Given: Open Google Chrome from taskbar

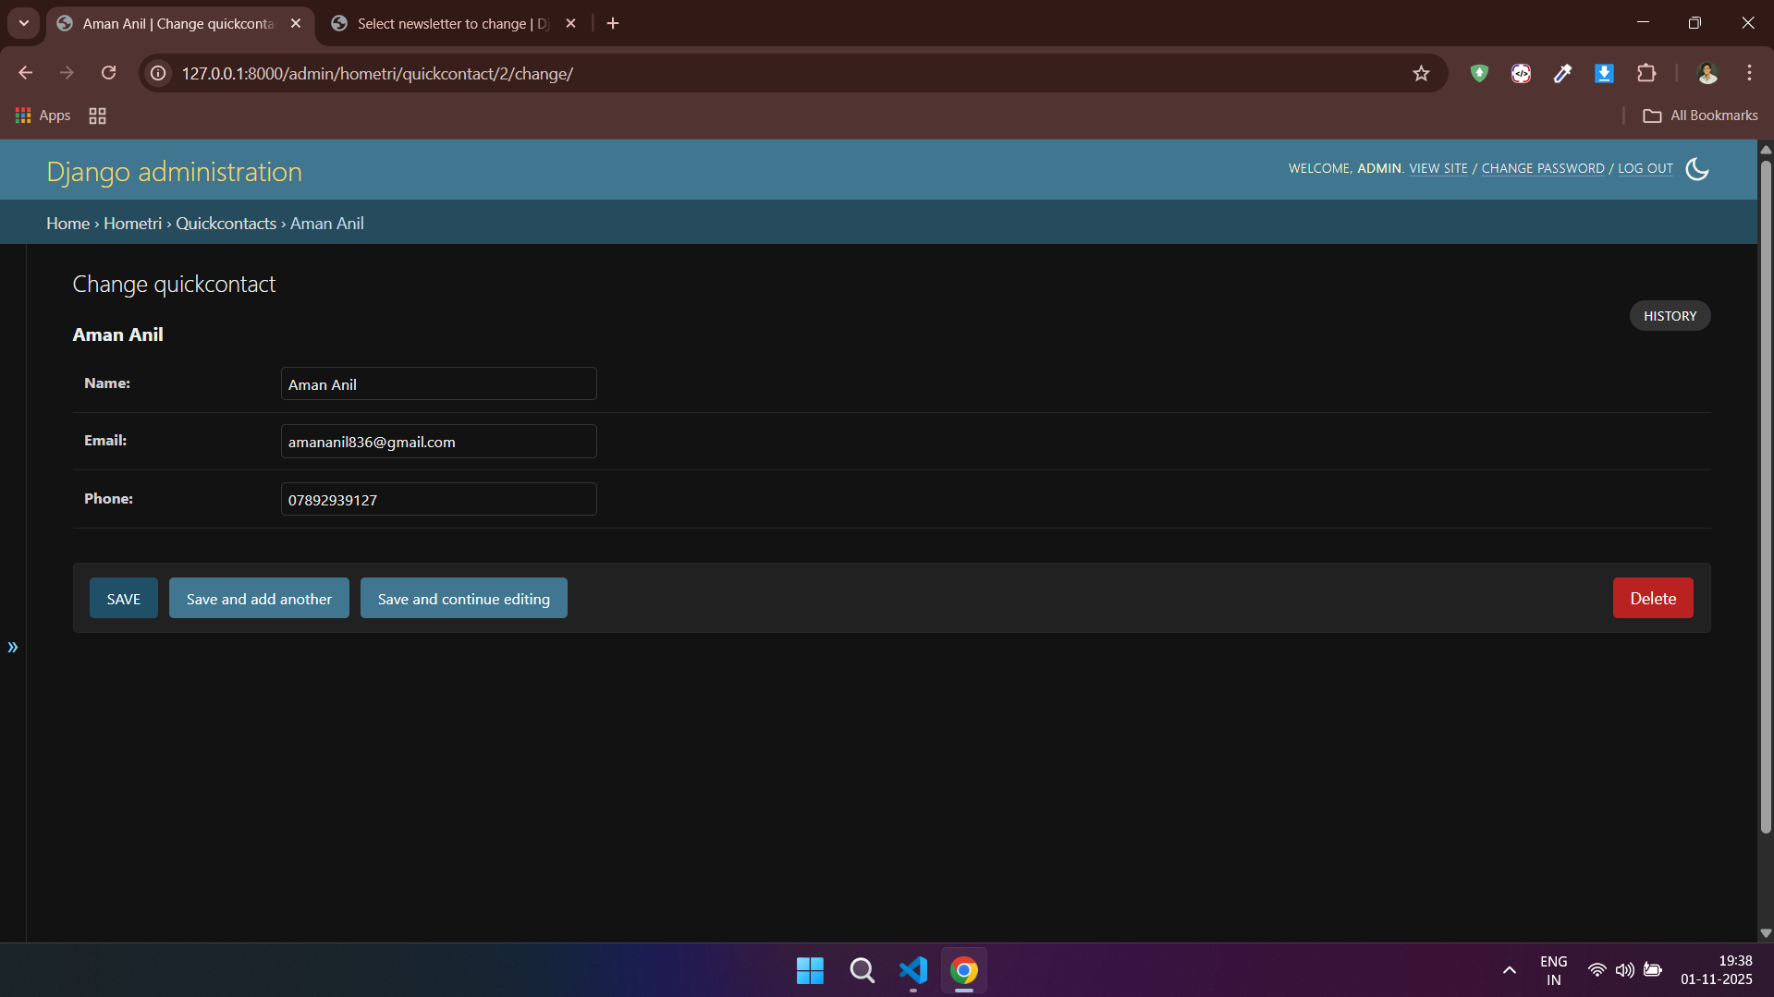Looking at the screenshot, I should (x=964, y=970).
